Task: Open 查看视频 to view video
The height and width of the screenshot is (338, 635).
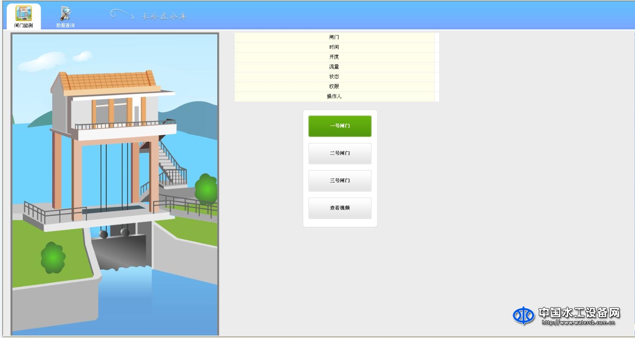Action: coord(340,208)
